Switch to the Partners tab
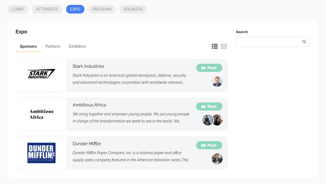 (x=53, y=46)
